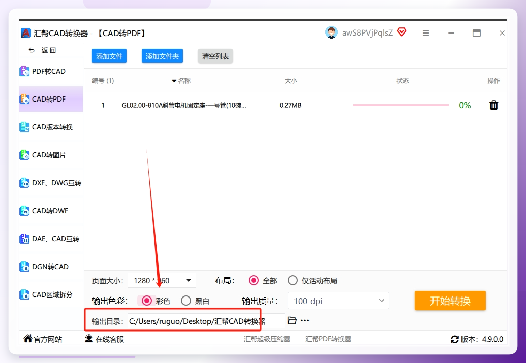Click the 状态 column header
Screen dimensions: 526x363
click(x=403, y=81)
